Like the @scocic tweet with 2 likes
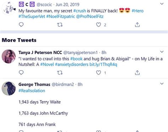The width and height of the screenshot is (168, 132). [99, 25]
